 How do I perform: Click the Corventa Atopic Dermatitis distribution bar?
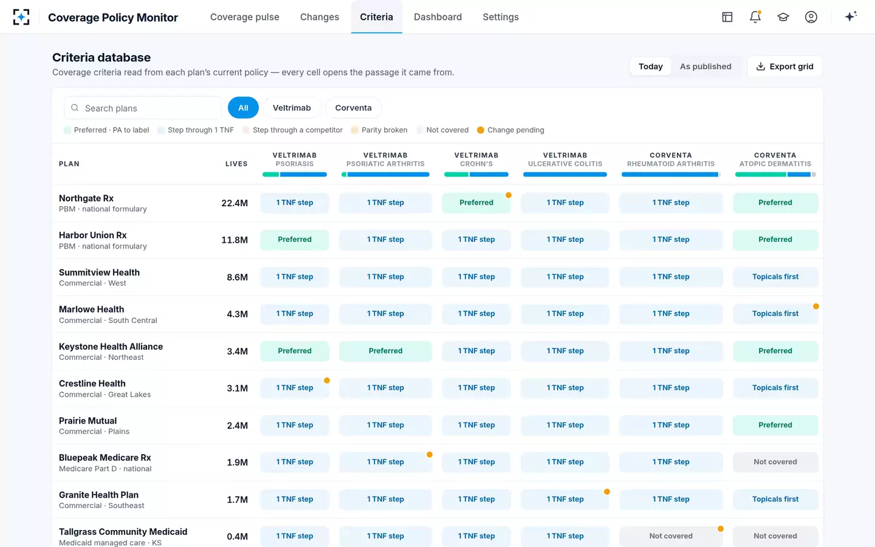pos(775,174)
